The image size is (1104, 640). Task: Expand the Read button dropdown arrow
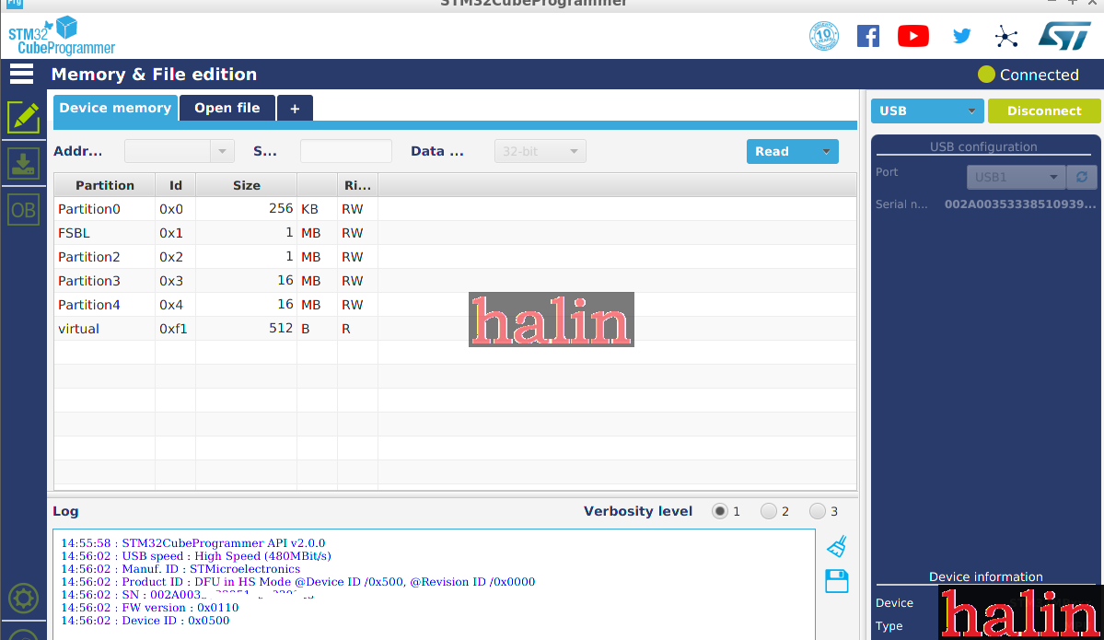point(826,152)
